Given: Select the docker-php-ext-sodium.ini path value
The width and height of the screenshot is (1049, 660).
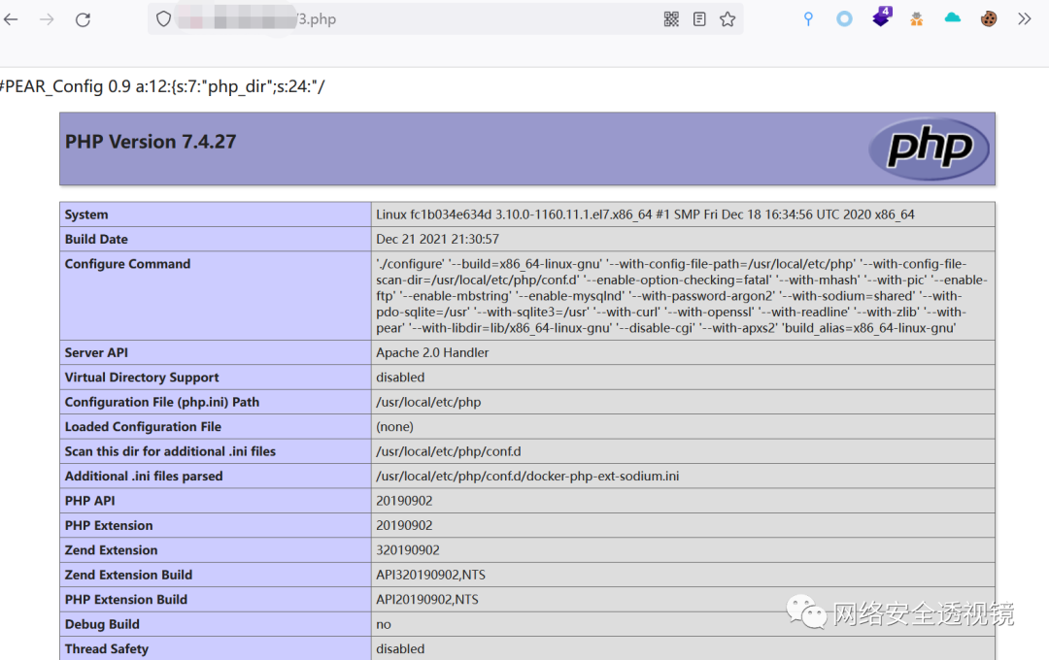Looking at the screenshot, I should (x=527, y=477).
